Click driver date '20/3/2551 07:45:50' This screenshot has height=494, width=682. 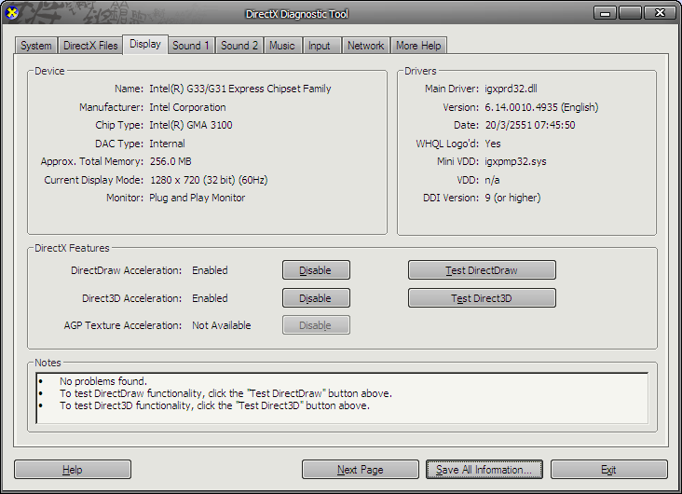pos(530,125)
